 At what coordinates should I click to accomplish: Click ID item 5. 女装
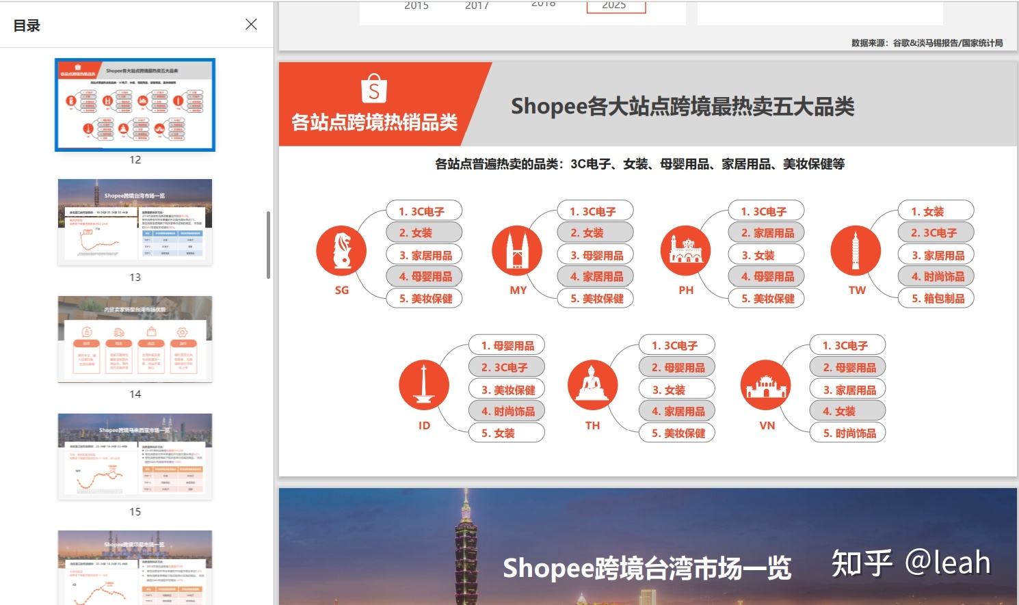[x=507, y=433]
